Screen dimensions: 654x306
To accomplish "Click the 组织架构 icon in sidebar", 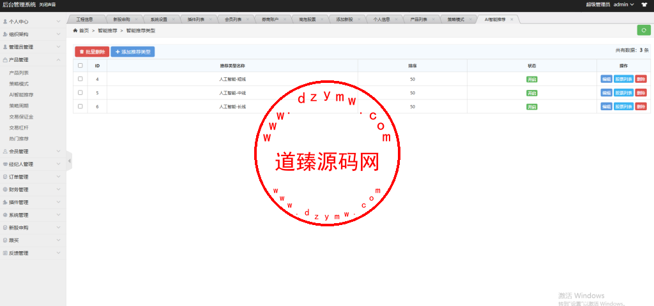I will (5, 34).
